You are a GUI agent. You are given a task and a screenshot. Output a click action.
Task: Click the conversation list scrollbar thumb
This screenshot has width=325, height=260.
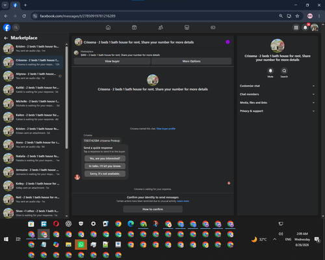pos(66,97)
